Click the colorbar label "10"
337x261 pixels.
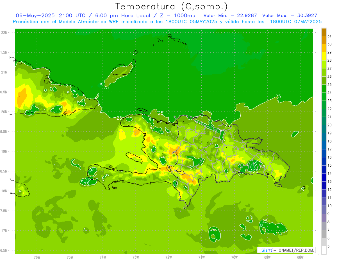pos(329,206)
